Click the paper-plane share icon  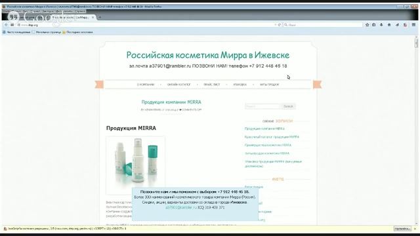397,25
